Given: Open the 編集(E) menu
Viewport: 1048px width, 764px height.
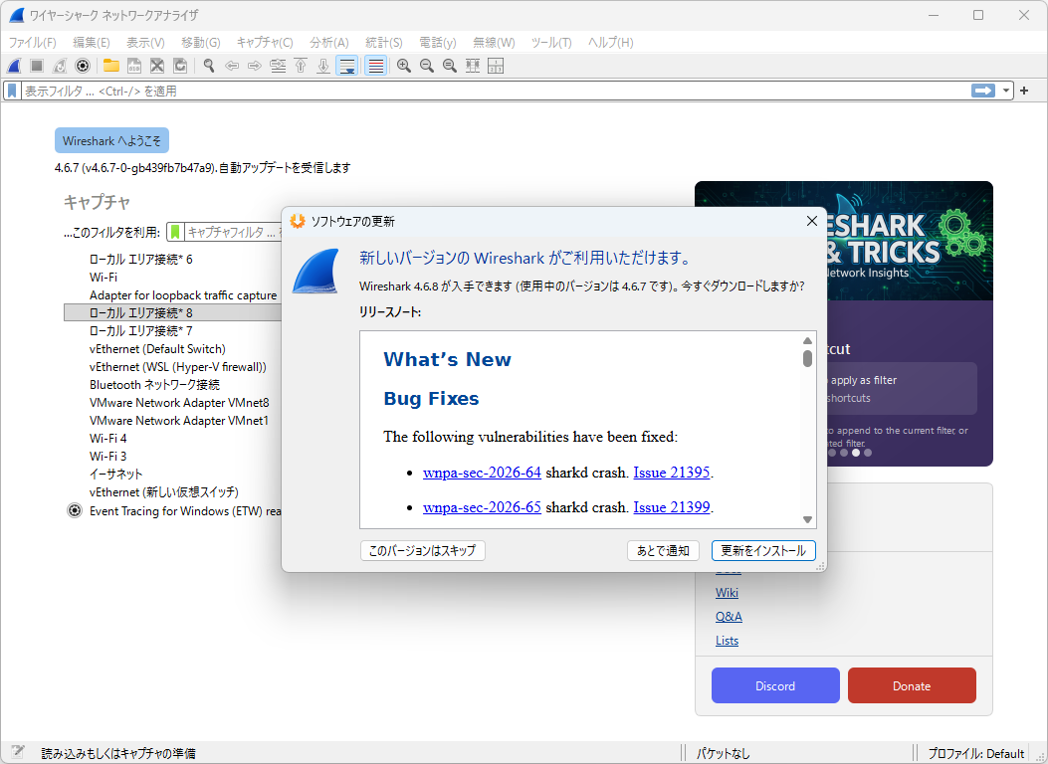Looking at the screenshot, I should point(91,42).
